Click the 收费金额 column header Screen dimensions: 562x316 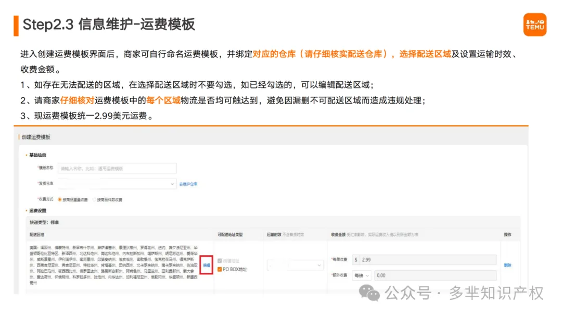coord(338,235)
